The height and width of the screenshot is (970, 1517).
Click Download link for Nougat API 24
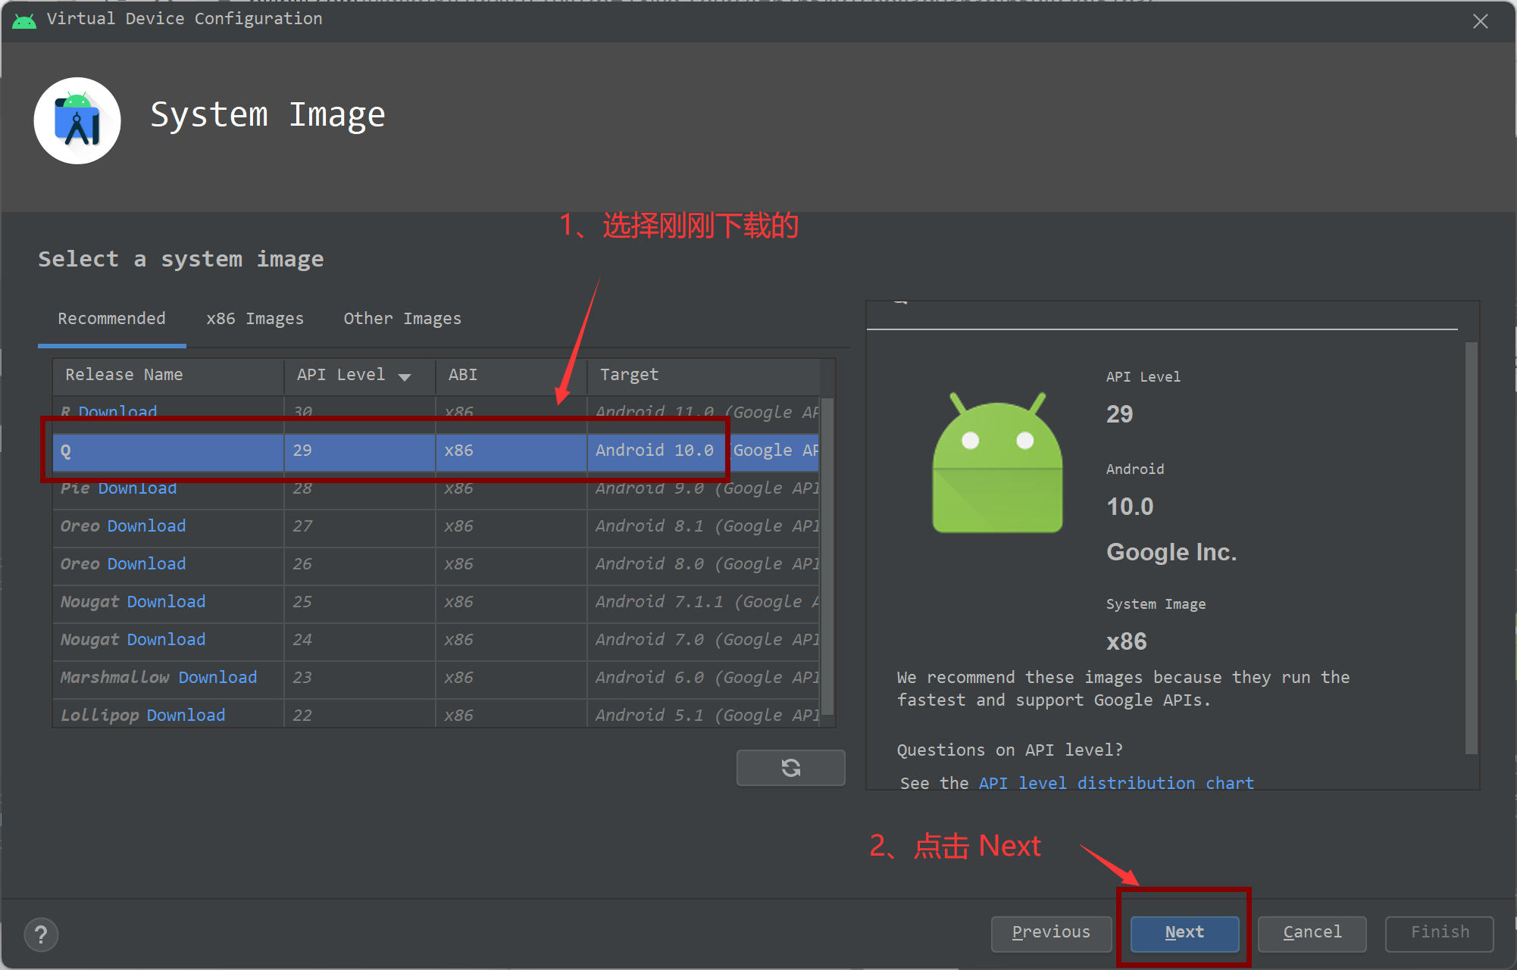coord(166,640)
